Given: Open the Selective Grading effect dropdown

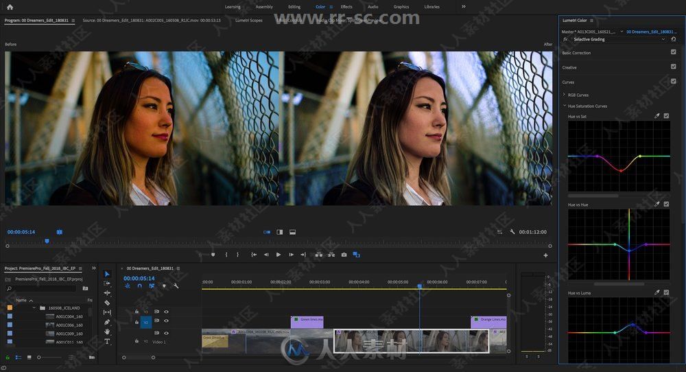Looking at the screenshot, I should (x=663, y=39).
